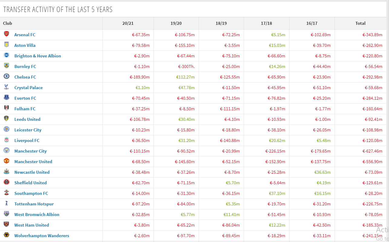This screenshot has width=389, height=242.
Task: Click the Aston Villa club crest
Action: 6,45
